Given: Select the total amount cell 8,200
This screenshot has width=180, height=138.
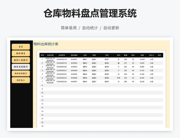Looking at the screenshot, I should pyautogui.click(x=142, y=78).
